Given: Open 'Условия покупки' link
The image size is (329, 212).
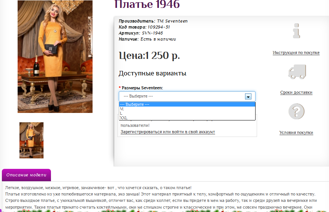Looking at the screenshot, I should [296, 132].
